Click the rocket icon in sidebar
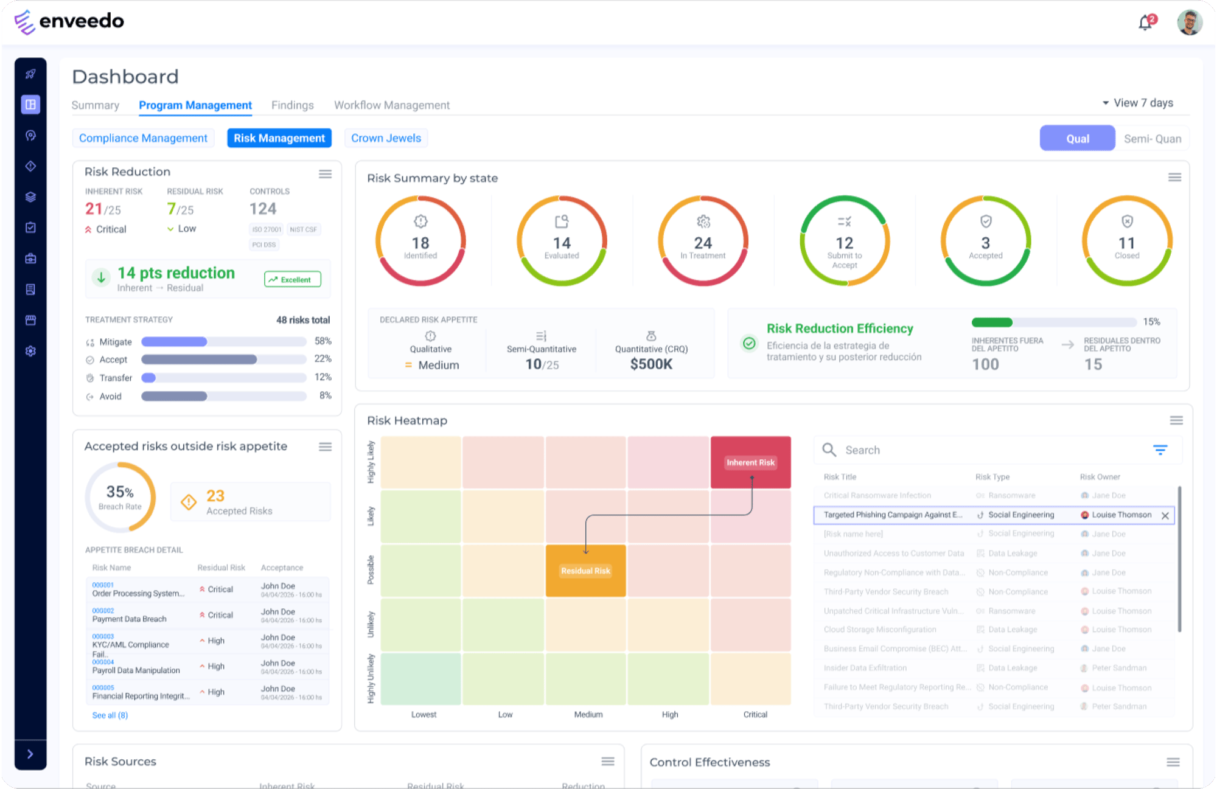Viewport: 1217px width, 789px height. [30, 74]
